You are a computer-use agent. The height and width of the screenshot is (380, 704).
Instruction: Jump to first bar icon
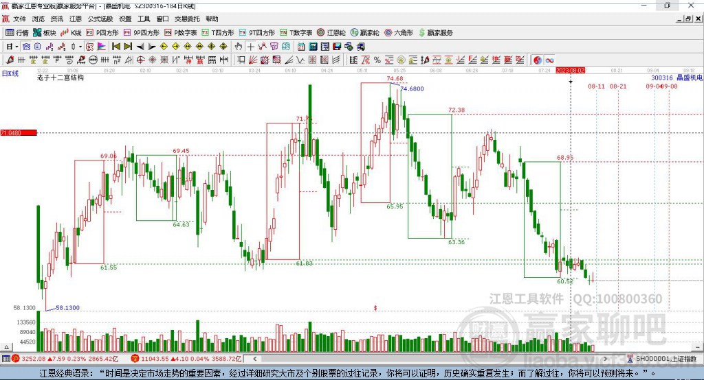click(115, 47)
